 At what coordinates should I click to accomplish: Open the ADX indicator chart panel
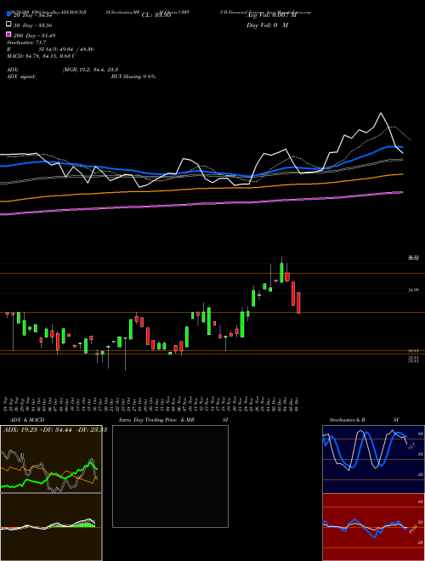pyautogui.click(x=51, y=459)
